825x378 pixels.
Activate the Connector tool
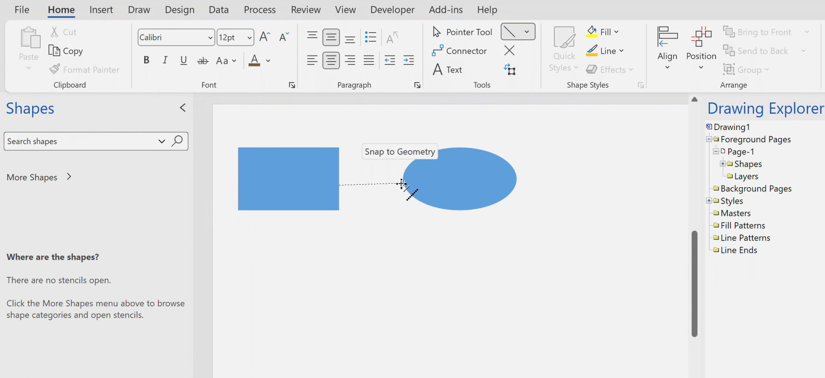[x=459, y=51]
